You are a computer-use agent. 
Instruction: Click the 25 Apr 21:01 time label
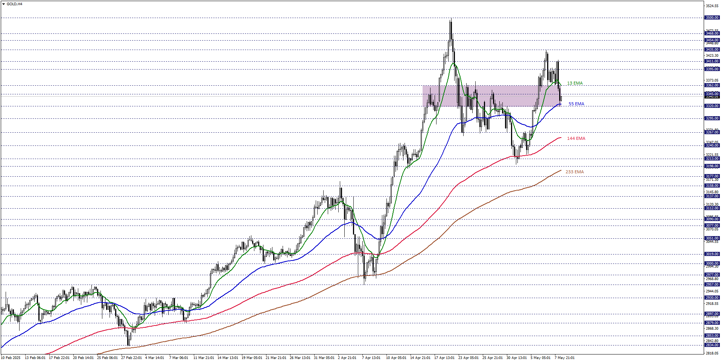click(492, 358)
